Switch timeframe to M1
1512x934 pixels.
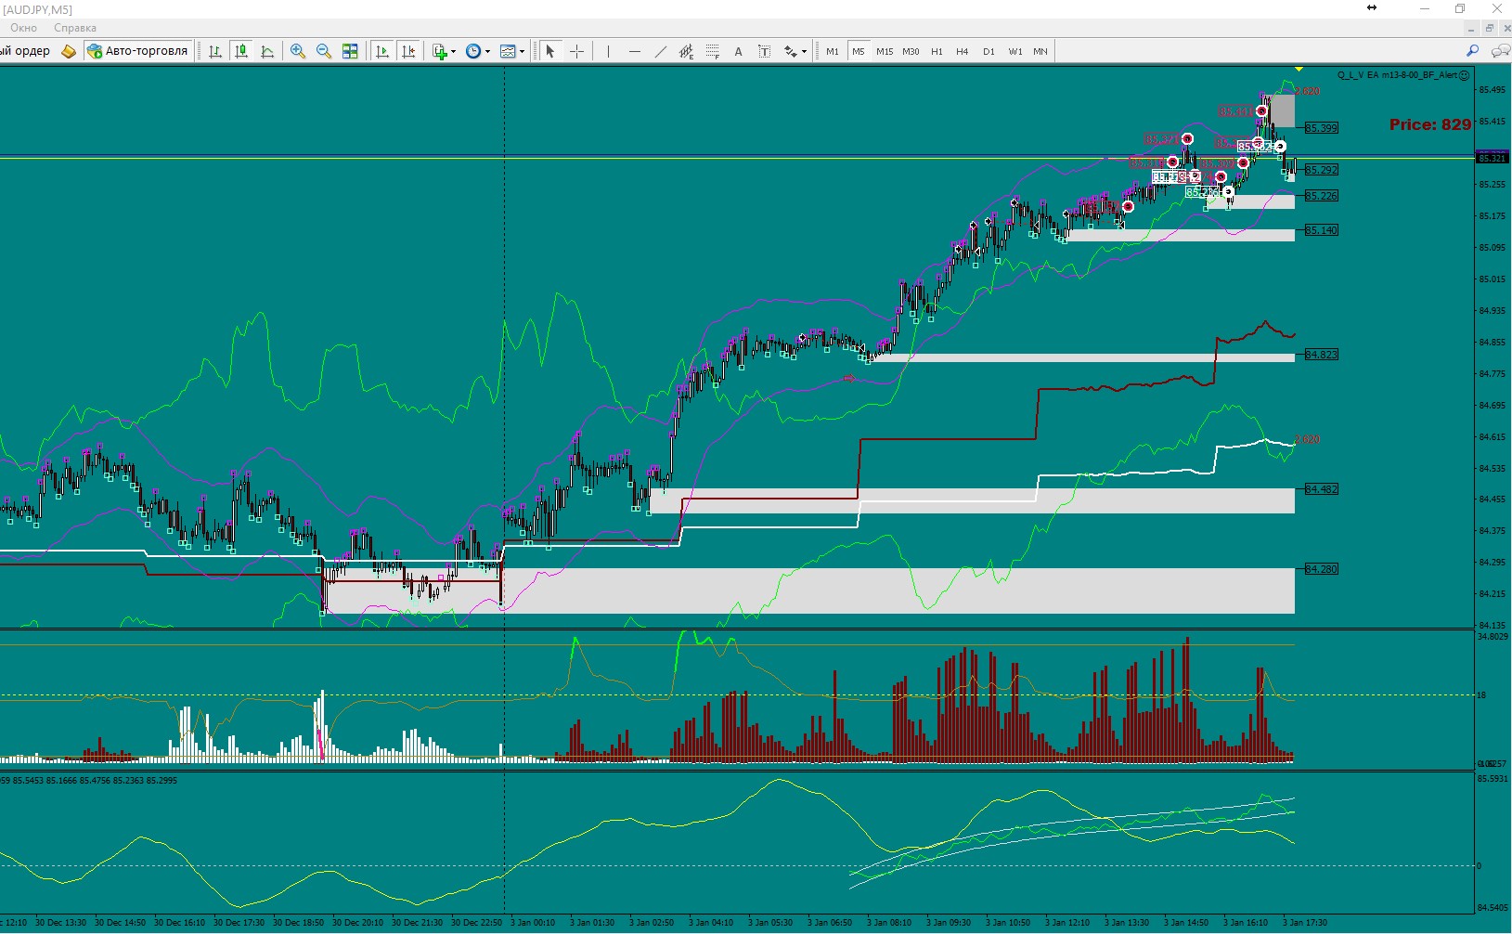pyautogui.click(x=833, y=51)
